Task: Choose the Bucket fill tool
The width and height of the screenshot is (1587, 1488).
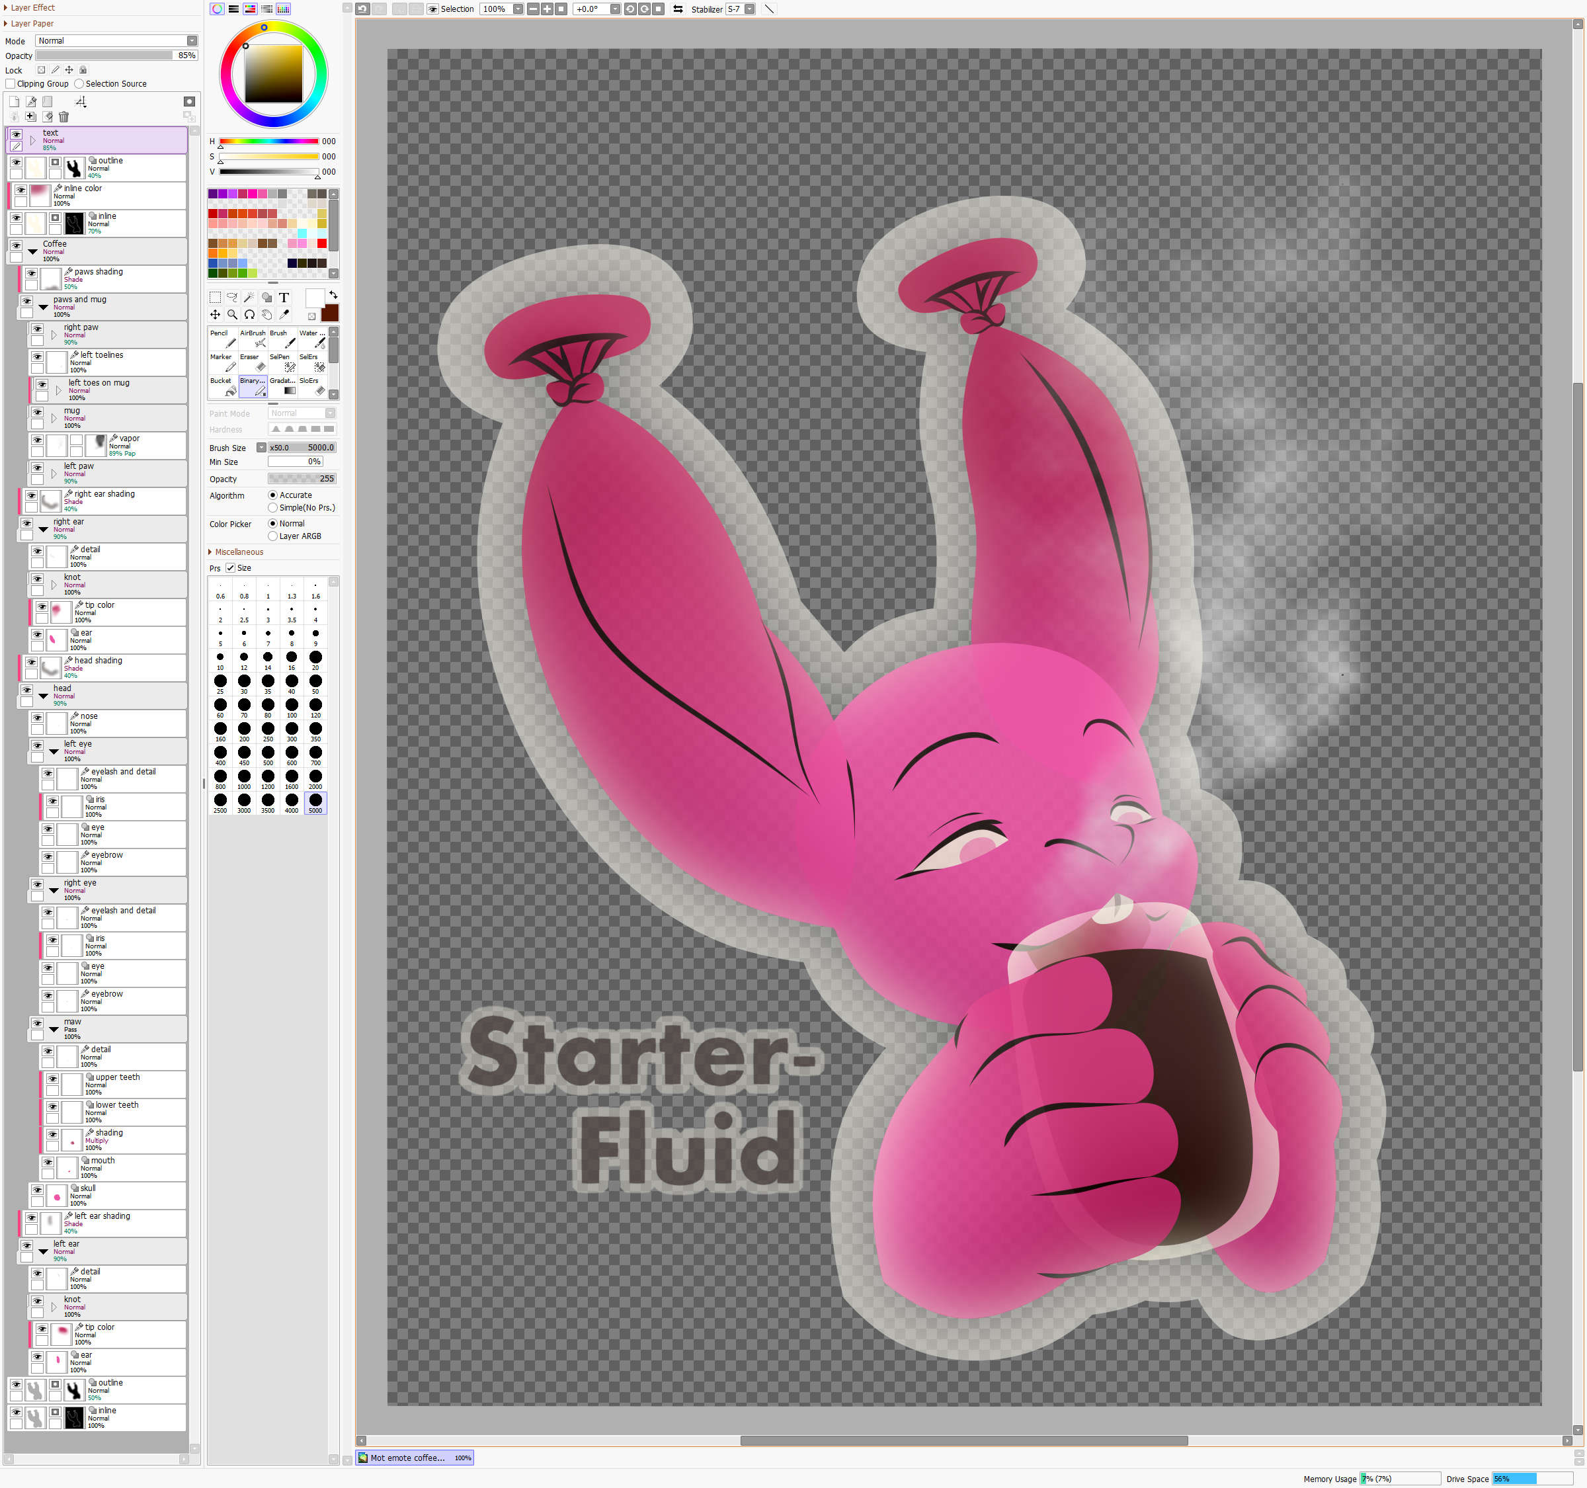Action: 223,386
